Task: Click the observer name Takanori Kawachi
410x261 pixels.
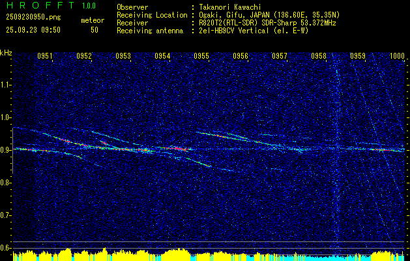Action: pos(230,7)
